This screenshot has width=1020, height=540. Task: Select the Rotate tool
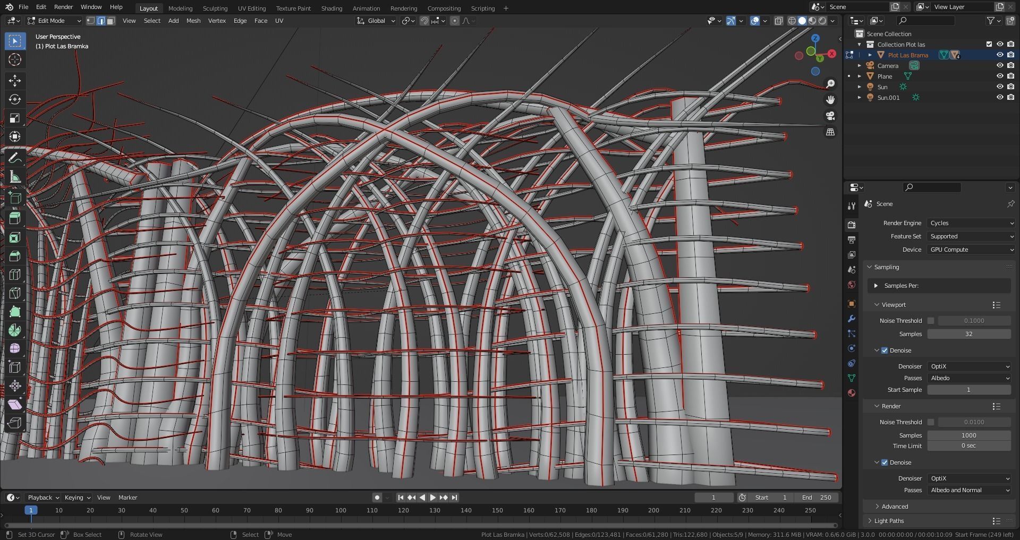[x=15, y=99]
